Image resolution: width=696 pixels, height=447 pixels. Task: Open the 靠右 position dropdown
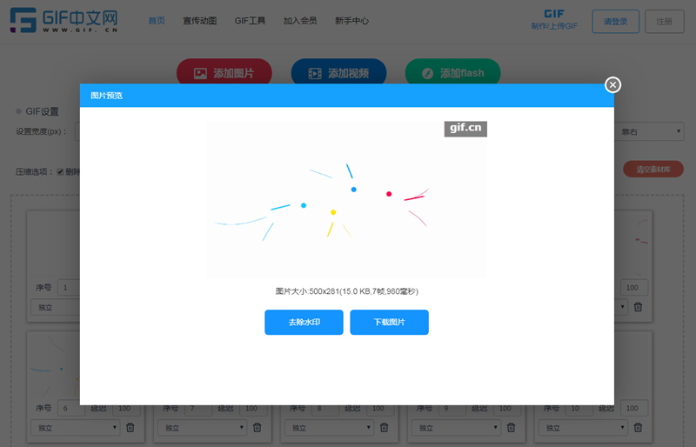coord(649,132)
